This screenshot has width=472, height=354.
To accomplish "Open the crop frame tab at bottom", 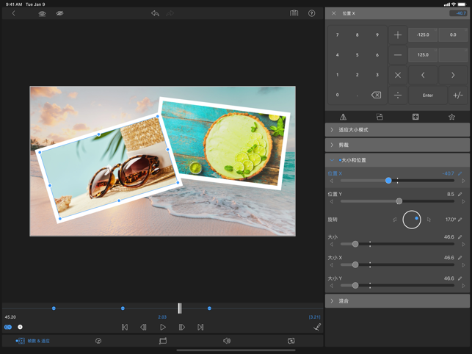I will [163, 341].
